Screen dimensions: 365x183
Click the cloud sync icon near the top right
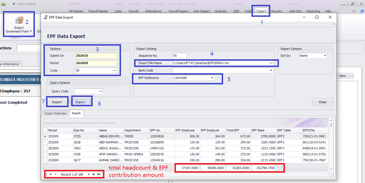point(354,11)
